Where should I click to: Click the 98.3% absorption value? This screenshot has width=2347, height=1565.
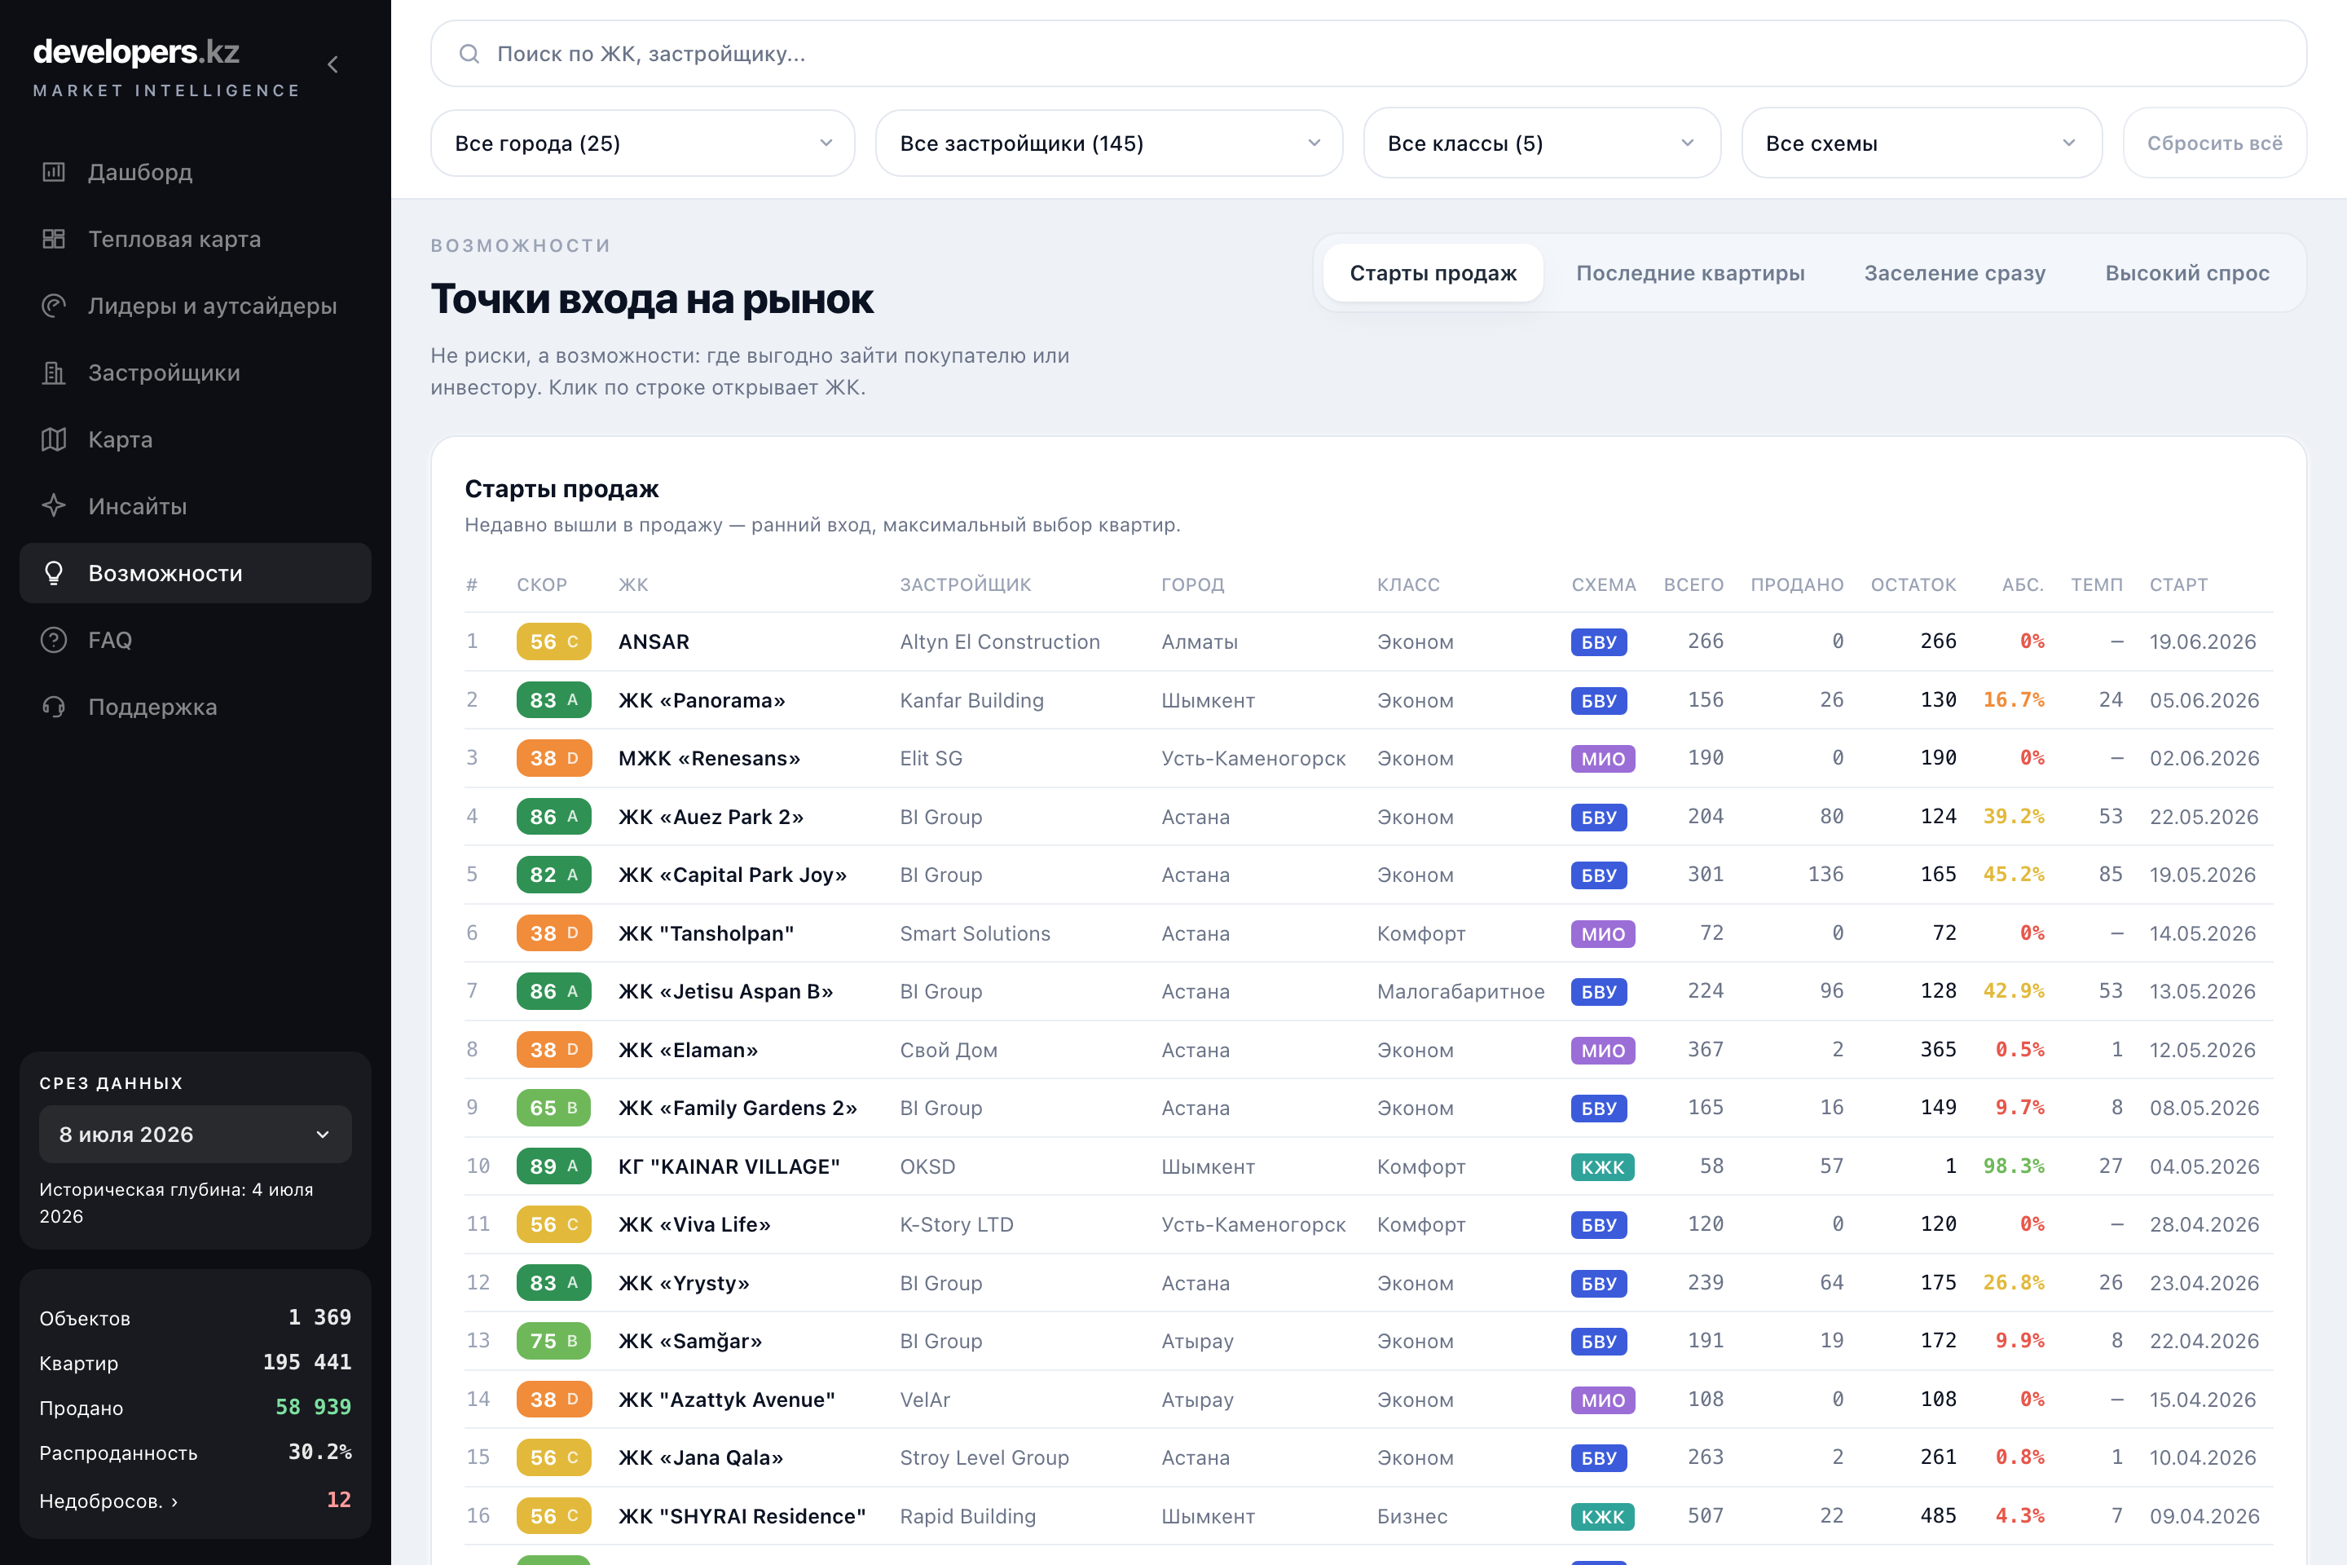tap(2014, 1166)
